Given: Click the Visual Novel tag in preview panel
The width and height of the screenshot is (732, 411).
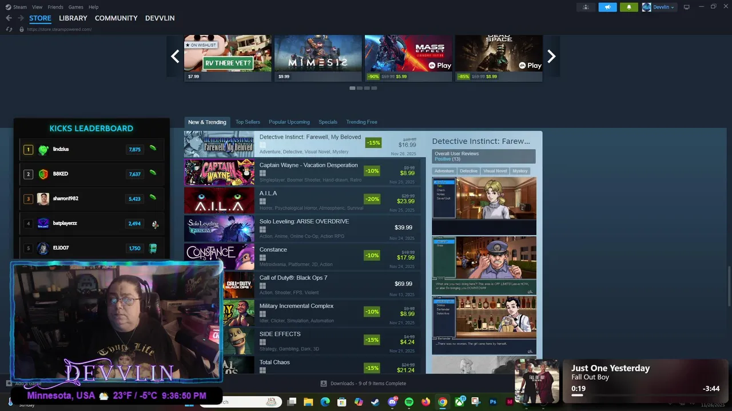Looking at the screenshot, I should tap(495, 171).
